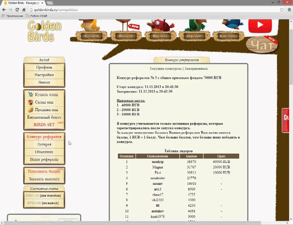Click the browser forward arrow
Image resolution: width=293 pixels, height=225 pixels.
10,10
